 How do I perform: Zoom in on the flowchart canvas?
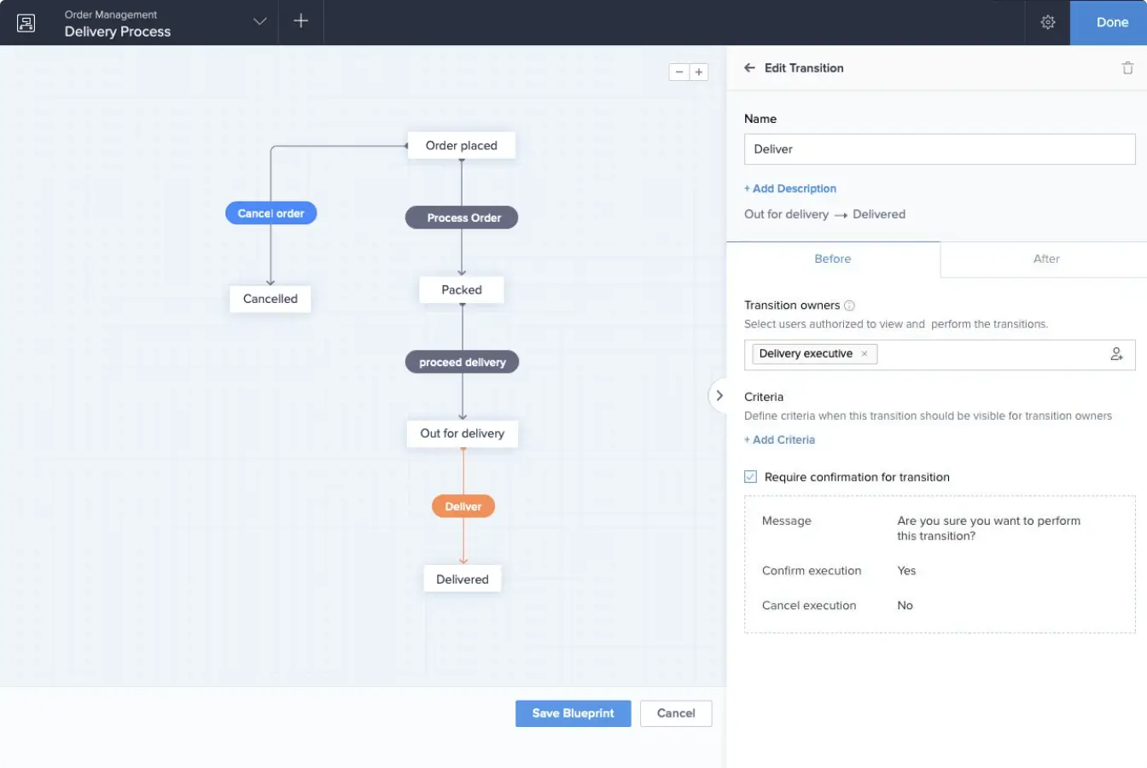pos(701,72)
